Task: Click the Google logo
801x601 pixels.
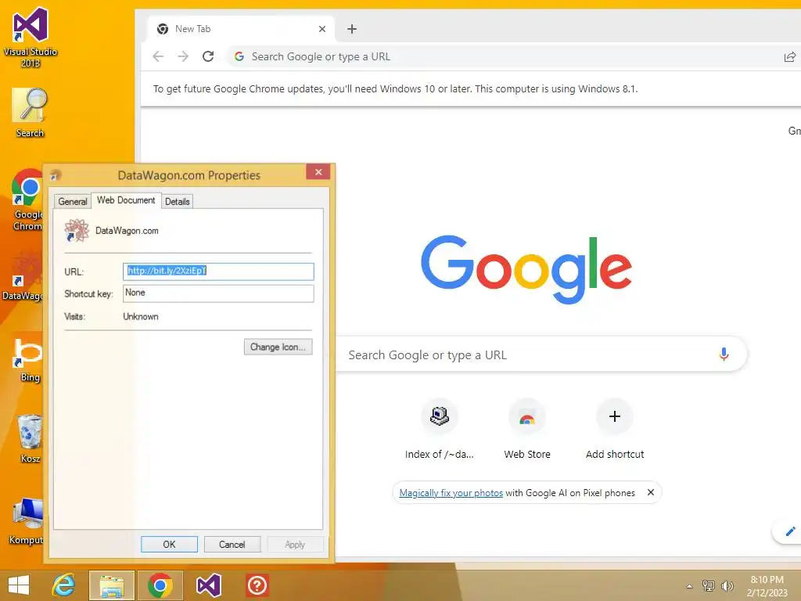Action: point(526,269)
